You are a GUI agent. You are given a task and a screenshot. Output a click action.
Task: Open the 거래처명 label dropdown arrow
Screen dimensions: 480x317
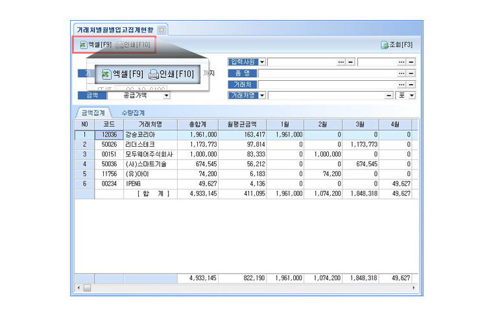(x=263, y=96)
